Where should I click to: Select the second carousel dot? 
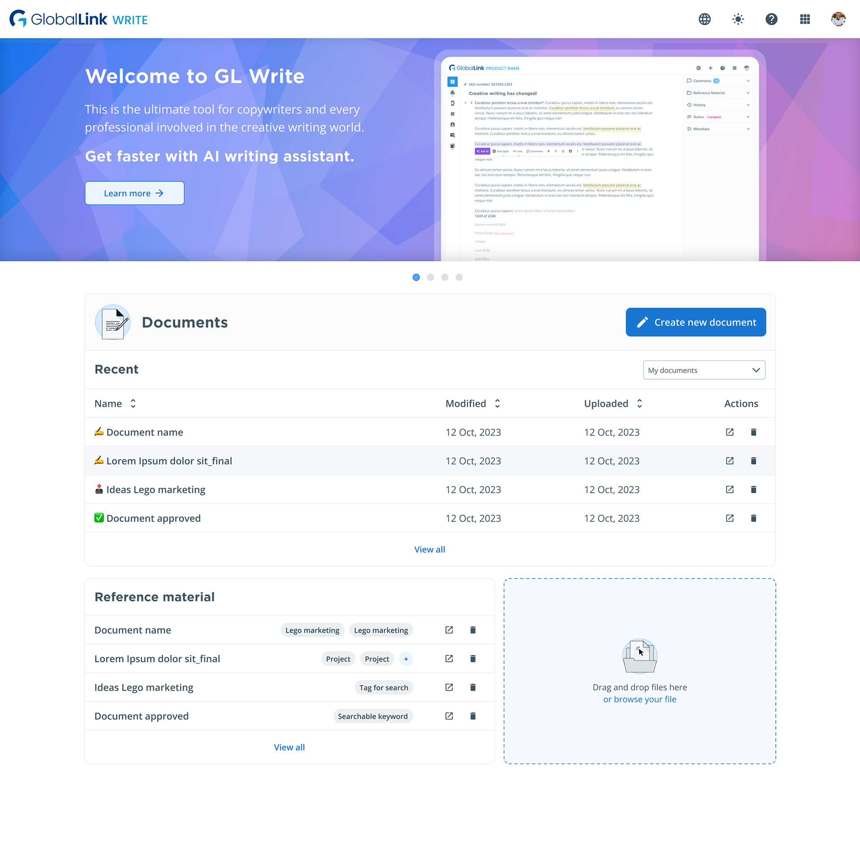(430, 278)
